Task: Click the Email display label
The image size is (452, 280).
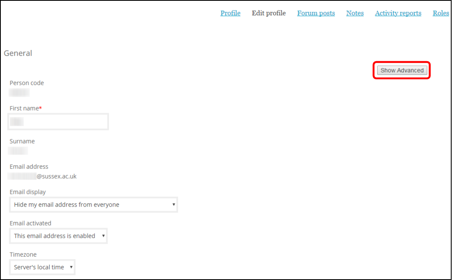Action: tap(28, 192)
